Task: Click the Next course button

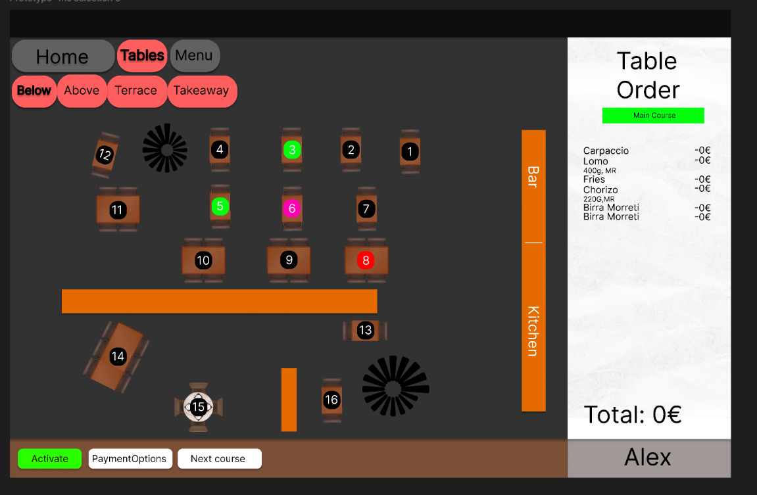Action: 219,459
